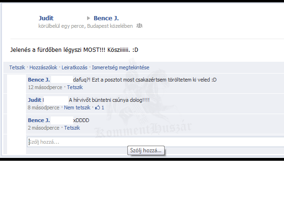Open Judit's profile from post header
Screen dimensions: 284x198
tap(46, 18)
